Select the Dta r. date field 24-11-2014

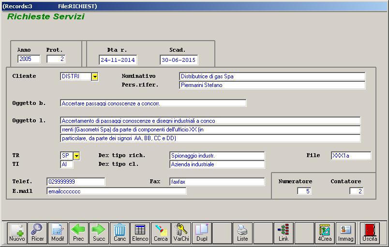tap(118, 60)
